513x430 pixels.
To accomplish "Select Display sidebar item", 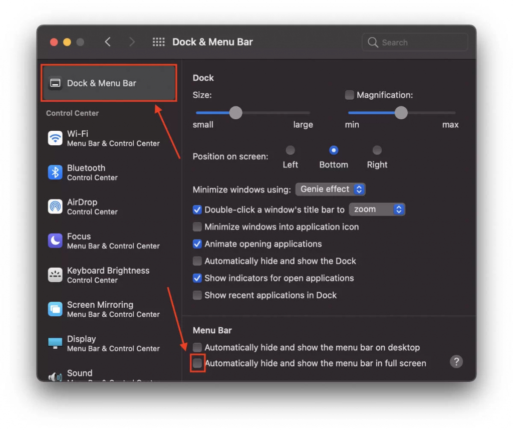I will pos(109,343).
